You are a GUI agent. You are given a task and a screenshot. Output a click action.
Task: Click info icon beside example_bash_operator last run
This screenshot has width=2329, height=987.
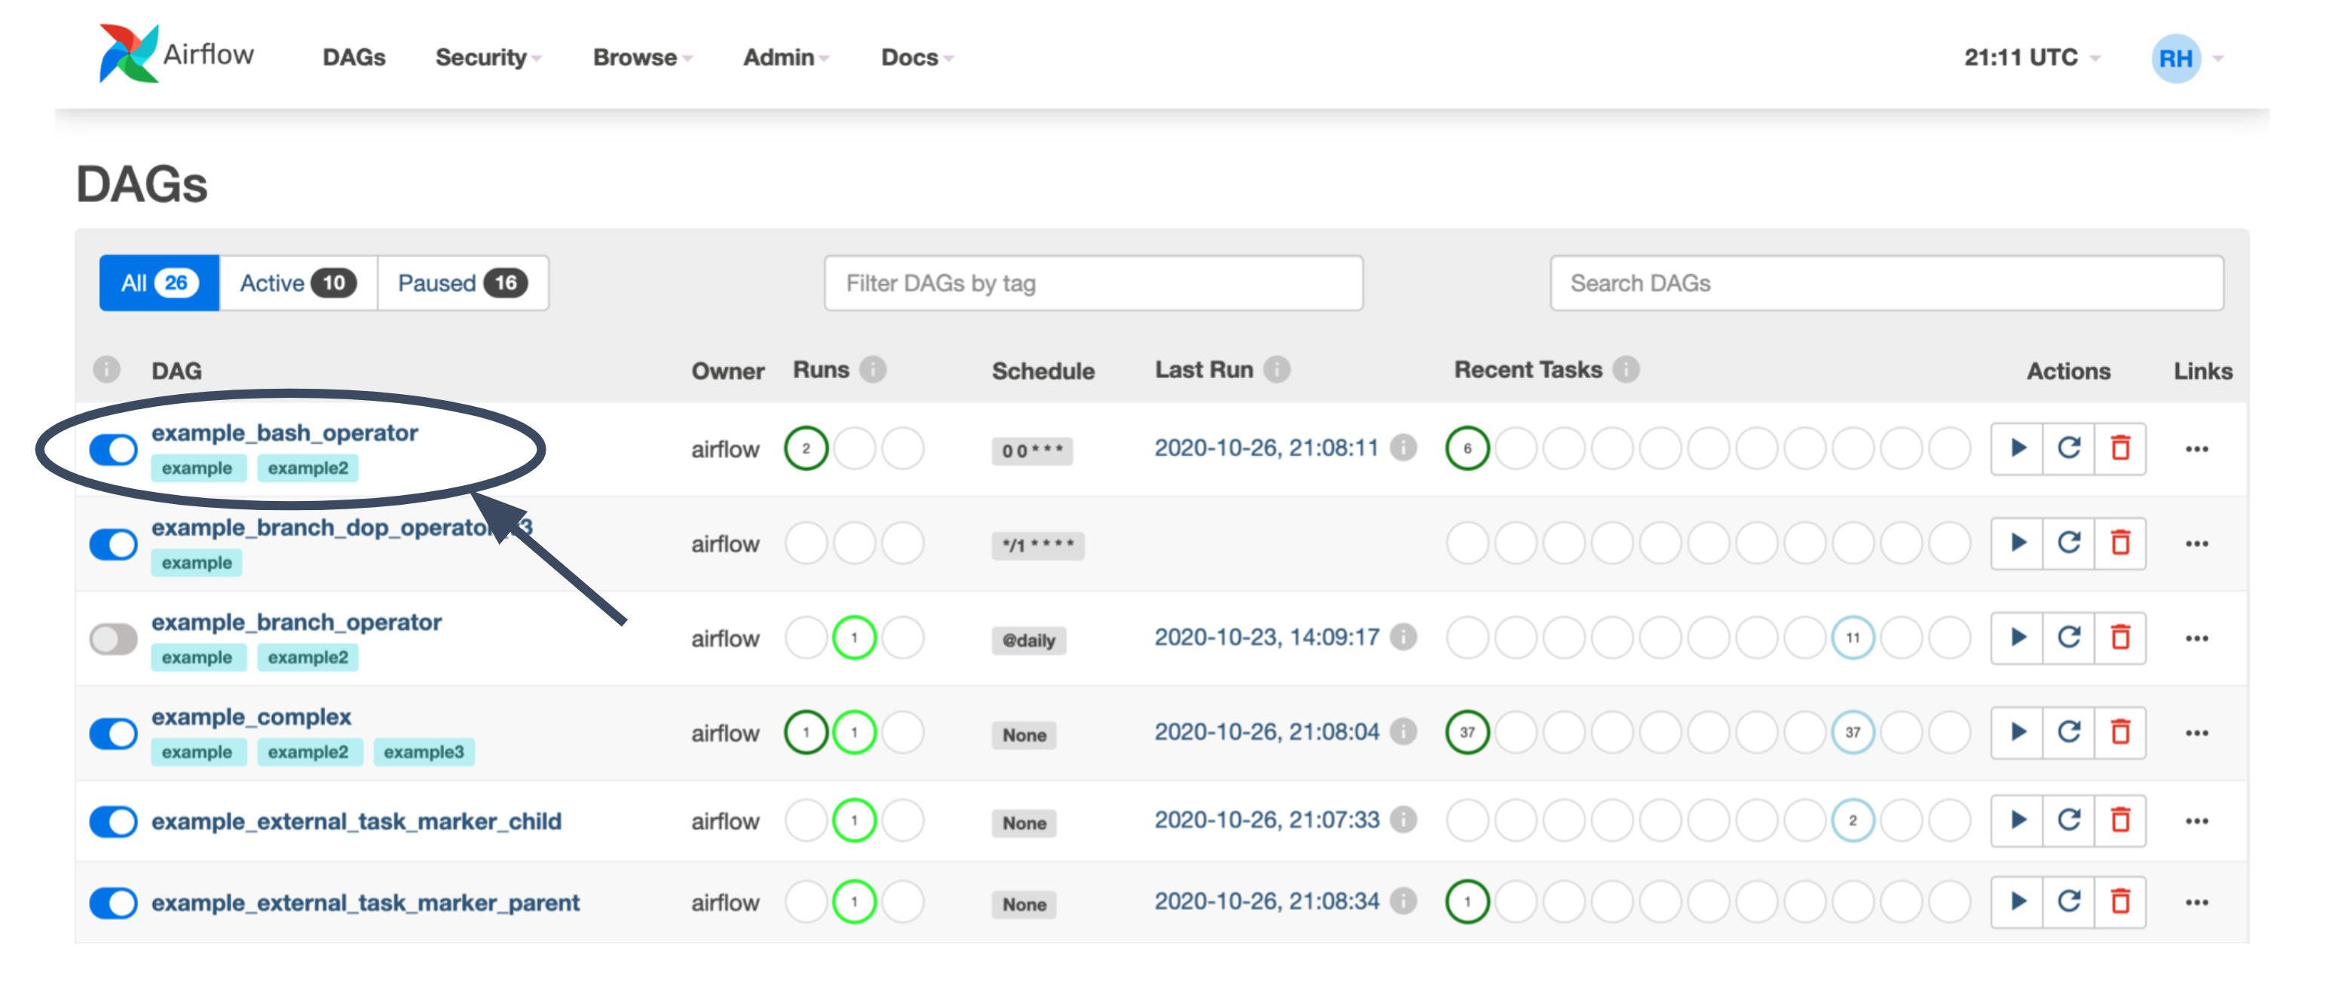1403,448
